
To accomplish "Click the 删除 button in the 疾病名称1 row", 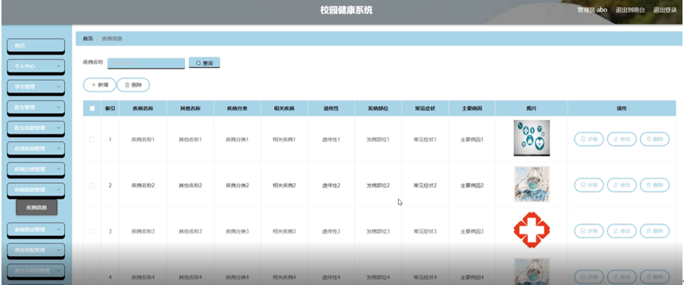I will [654, 139].
